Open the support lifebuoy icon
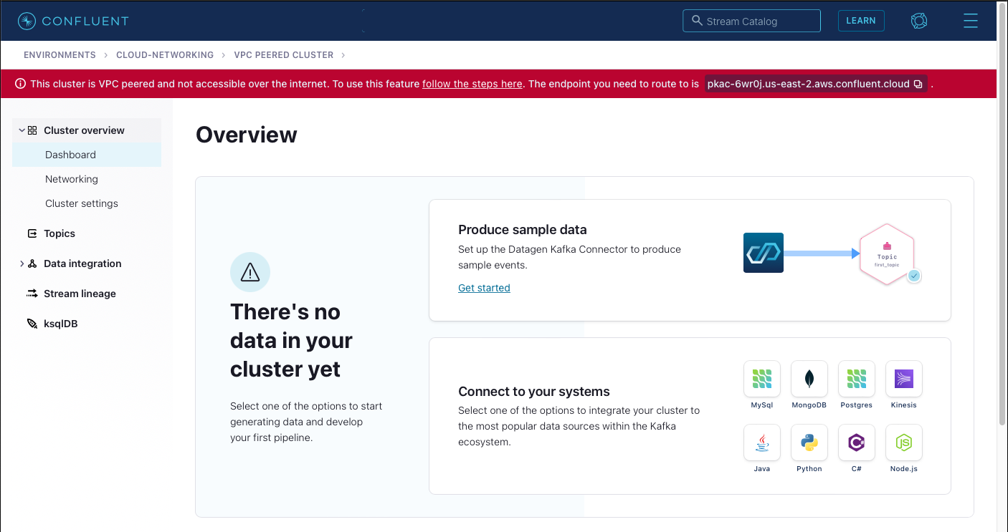This screenshot has width=1008, height=532. [x=919, y=21]
